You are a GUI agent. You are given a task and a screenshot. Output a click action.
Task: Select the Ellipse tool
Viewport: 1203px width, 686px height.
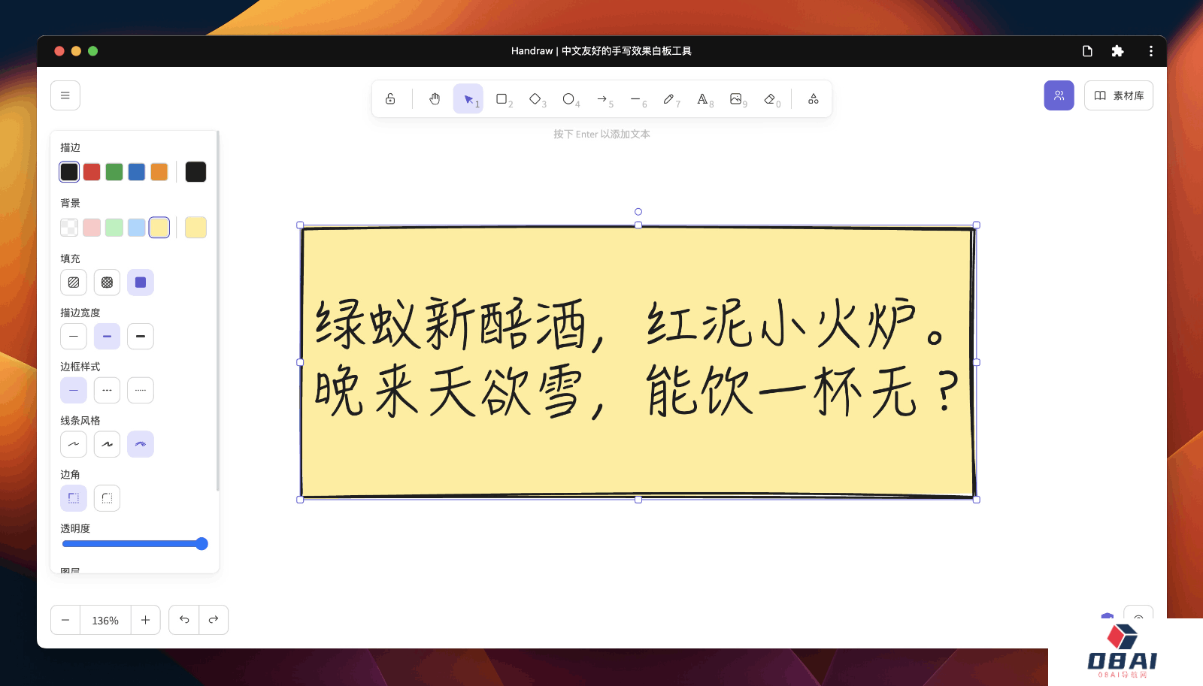pyautogui.click(x=568, y=99)
